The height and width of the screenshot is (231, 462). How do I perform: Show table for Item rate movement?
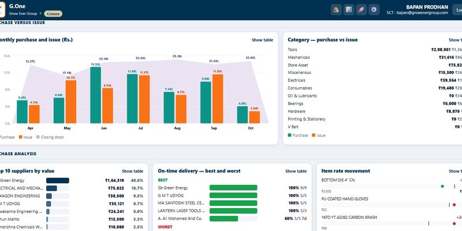(x=455, y=171)
